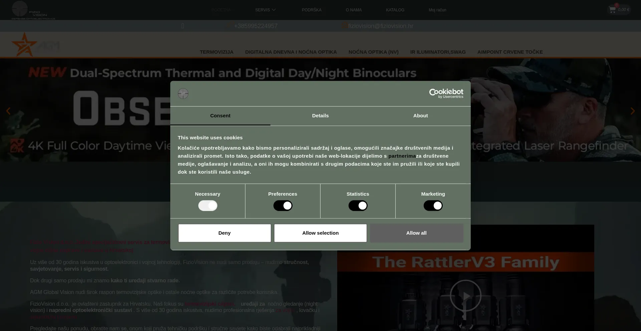This screenshot has height=331, width=641.
Task: Open the TERMOVIZIJA category menu
Action: pos(216,52)
